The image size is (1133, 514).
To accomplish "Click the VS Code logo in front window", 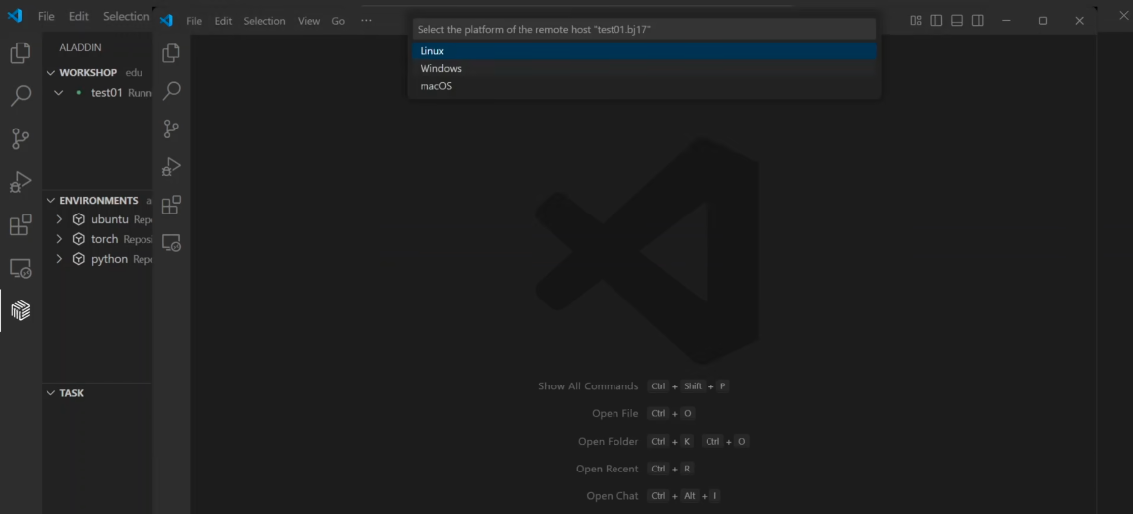I will point(167,20).
